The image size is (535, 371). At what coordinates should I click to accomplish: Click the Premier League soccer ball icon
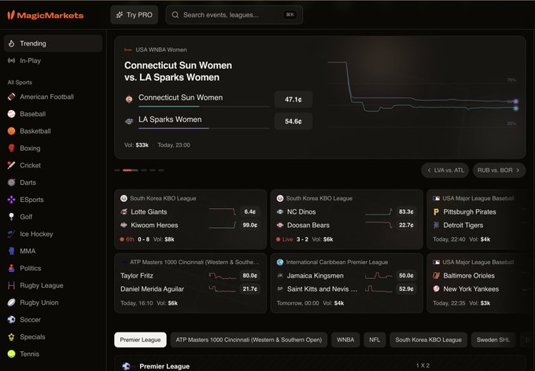click(x=126, y=366)
